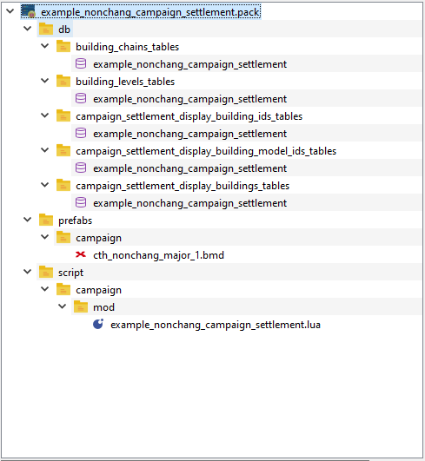Collapse the script folder chevron
The width and height of the screenshot is (425, 461).
(27, 272)
